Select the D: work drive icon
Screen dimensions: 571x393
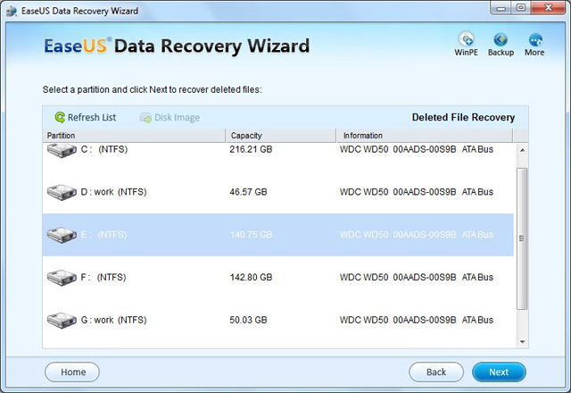62,192
